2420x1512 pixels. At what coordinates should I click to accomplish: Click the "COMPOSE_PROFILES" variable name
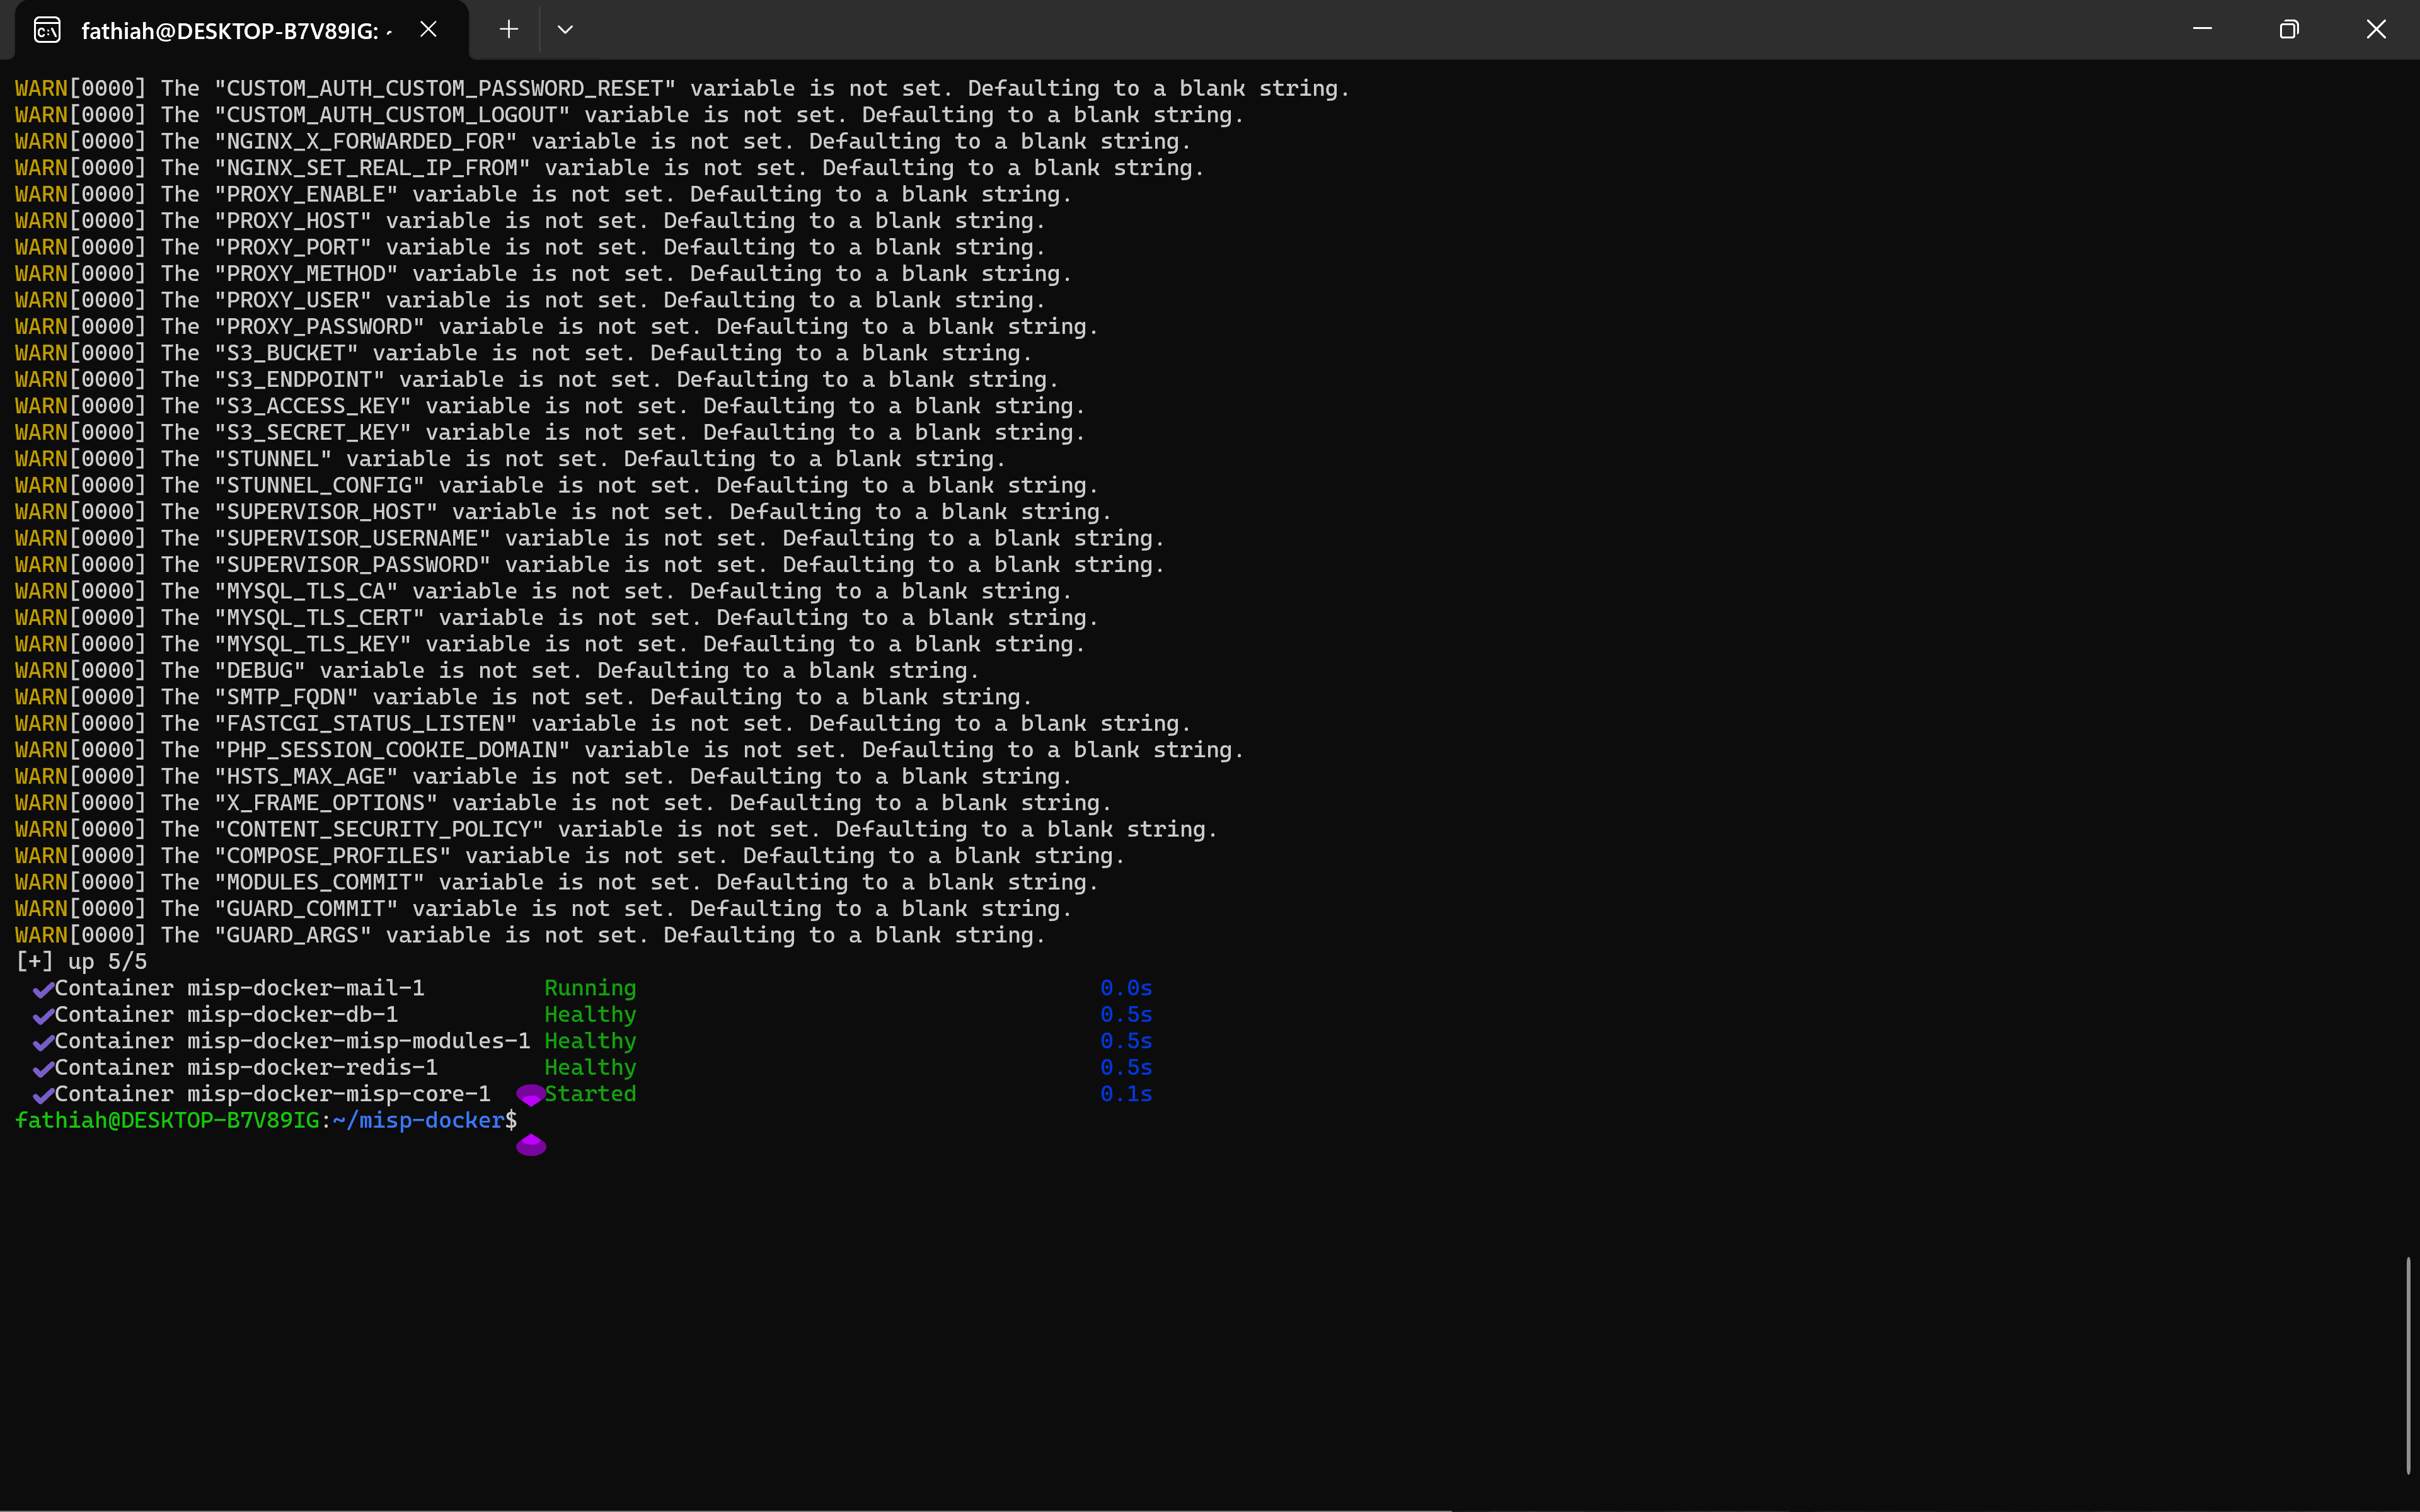(333, 857)
